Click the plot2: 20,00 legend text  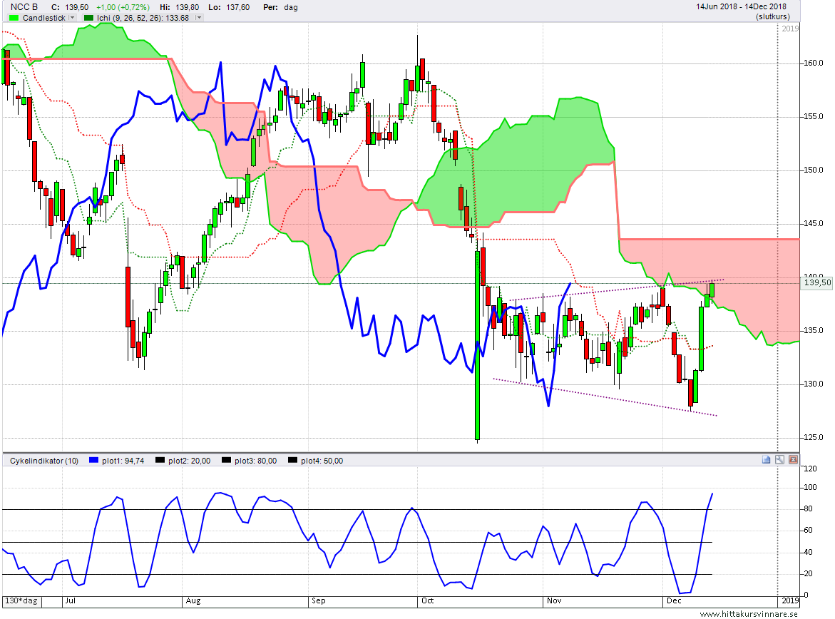[189, 461]
